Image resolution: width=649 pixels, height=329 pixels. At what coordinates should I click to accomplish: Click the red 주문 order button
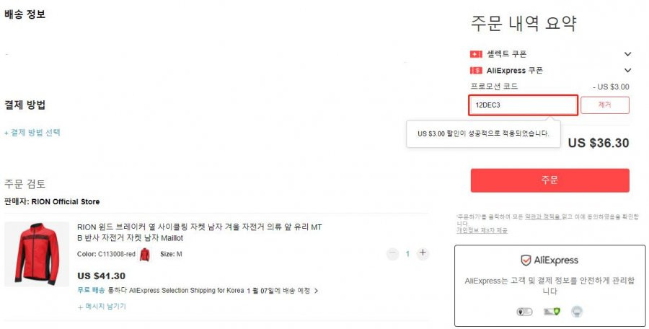pyautogui.click(x=549, y=180)
